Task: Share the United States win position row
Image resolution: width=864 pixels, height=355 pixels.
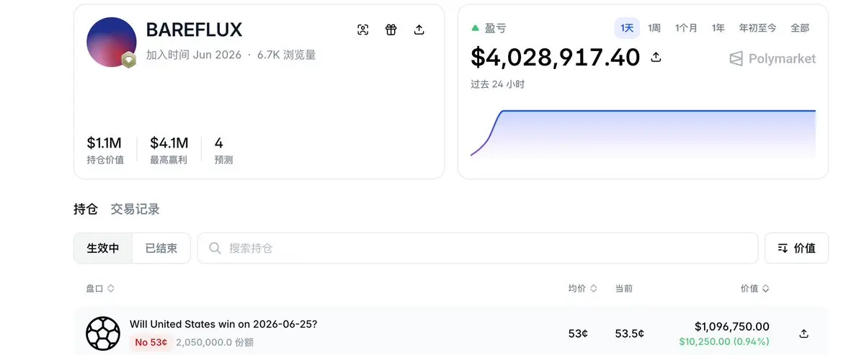Action: click(803, 333)
